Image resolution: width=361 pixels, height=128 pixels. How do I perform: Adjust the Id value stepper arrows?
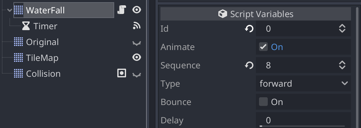(342, 29)
